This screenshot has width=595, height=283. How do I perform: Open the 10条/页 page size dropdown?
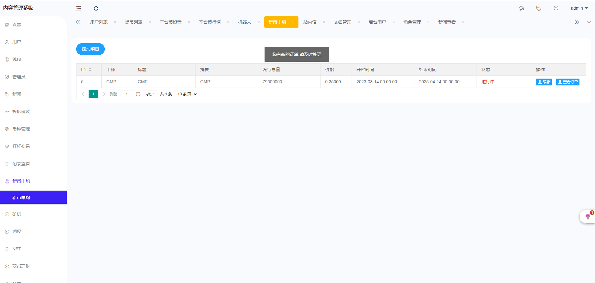187,94
